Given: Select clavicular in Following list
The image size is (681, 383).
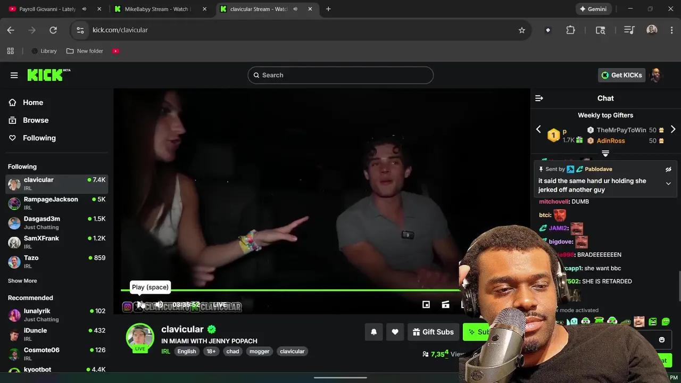Looking at the screenshot, I should tap(57, 184).
